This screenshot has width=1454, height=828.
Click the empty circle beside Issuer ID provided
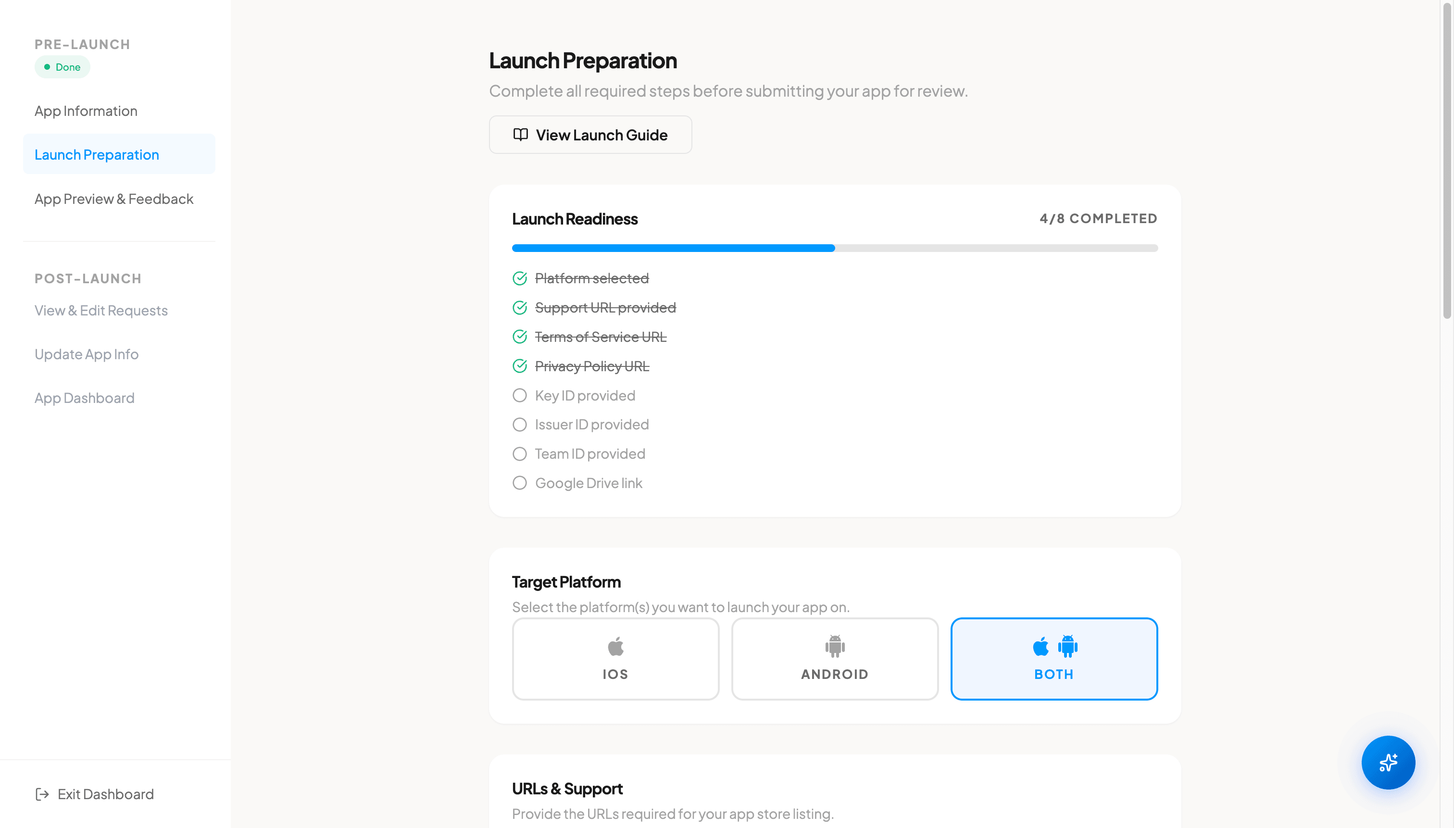point(520,424)
